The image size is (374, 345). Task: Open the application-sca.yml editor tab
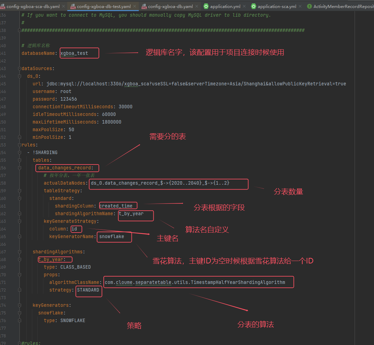point(277,7)
